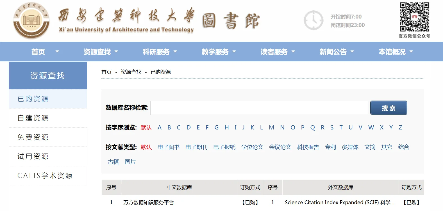443x211 pixels.
Task: Click 首页 in the breadcrumb
Action: (x=106, y=72)
